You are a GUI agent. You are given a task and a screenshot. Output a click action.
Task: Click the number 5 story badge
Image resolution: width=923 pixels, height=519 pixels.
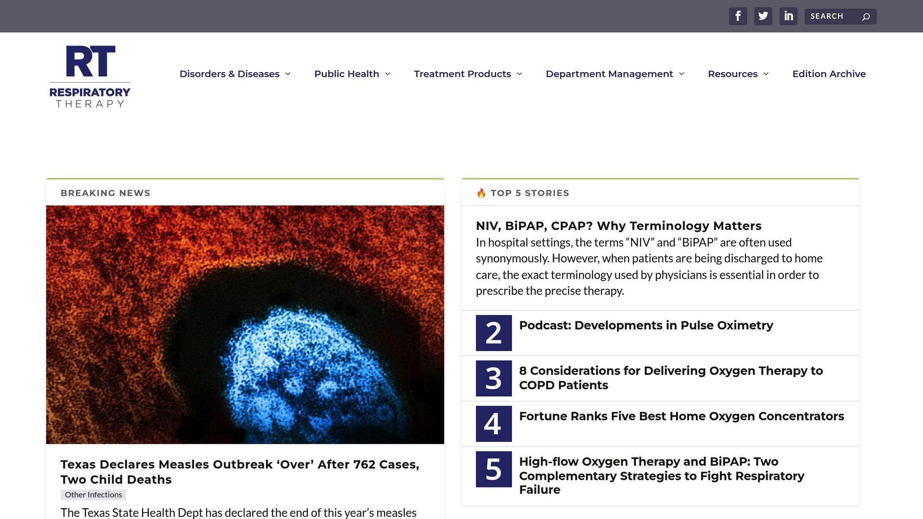[493, 469]
